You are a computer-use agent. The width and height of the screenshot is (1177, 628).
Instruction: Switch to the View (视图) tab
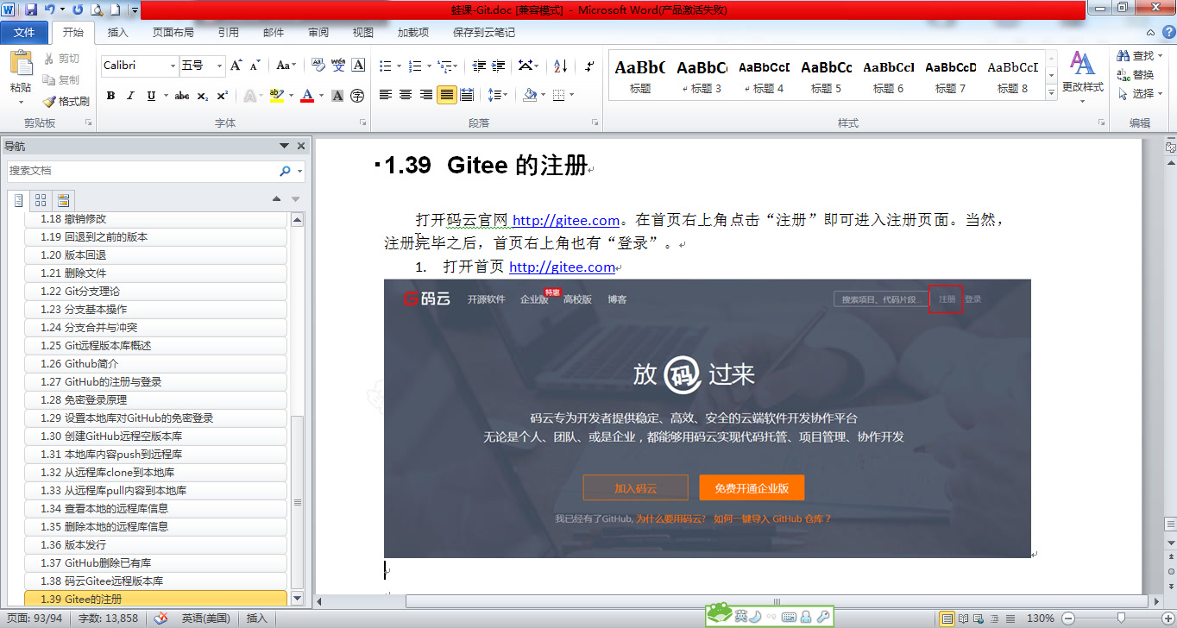(x=363, y=33)
